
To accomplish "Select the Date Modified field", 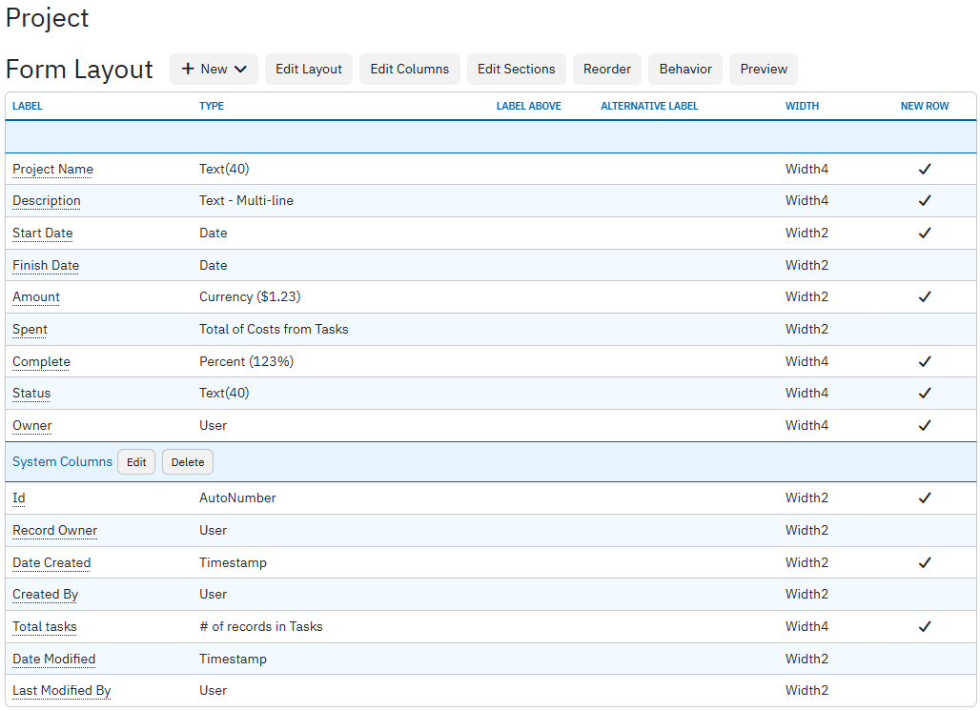I will click(53, 660).
